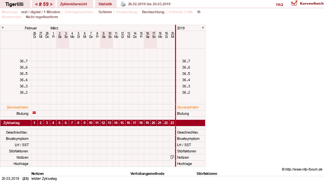Open the Zyklenübersicht tab
The image size is (324, 193).
[x=74, y=4]
